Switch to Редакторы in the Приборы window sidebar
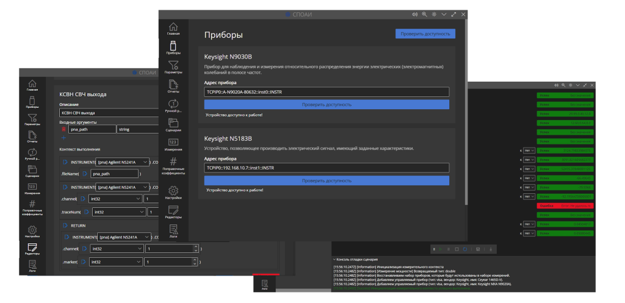The image size is (625, 303). coord(173,212)
